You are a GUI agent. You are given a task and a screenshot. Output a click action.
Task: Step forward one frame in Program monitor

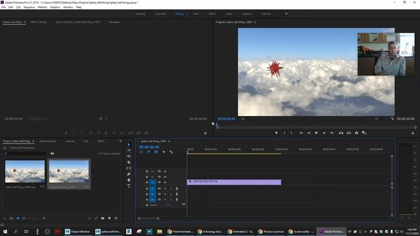(324, 132)
